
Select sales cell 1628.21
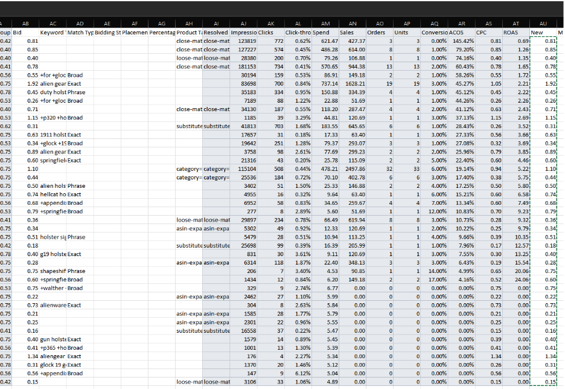pos(353,83)
